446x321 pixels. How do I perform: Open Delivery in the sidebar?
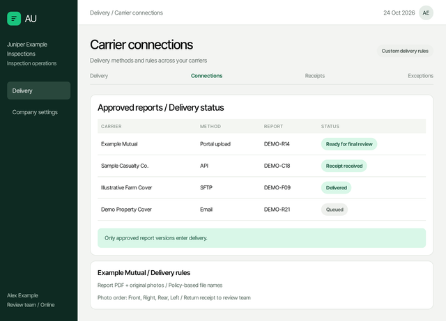[39, 91]
